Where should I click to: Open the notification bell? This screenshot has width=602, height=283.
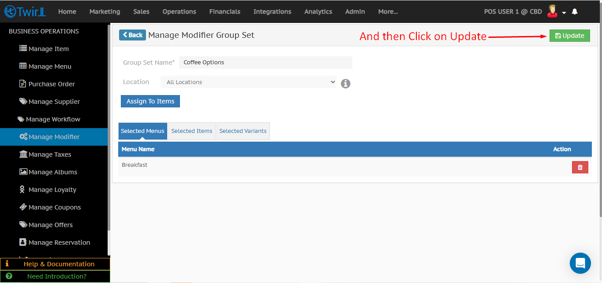(575, 12)
